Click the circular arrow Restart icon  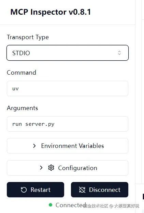coord(24,190)
